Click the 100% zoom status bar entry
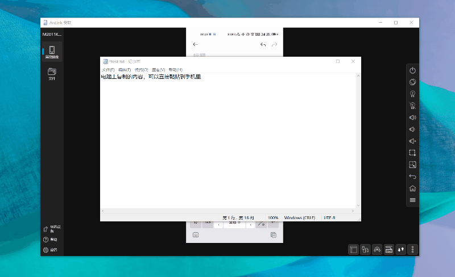Viewport: 455px width, 277px height. tap(273, 217)
